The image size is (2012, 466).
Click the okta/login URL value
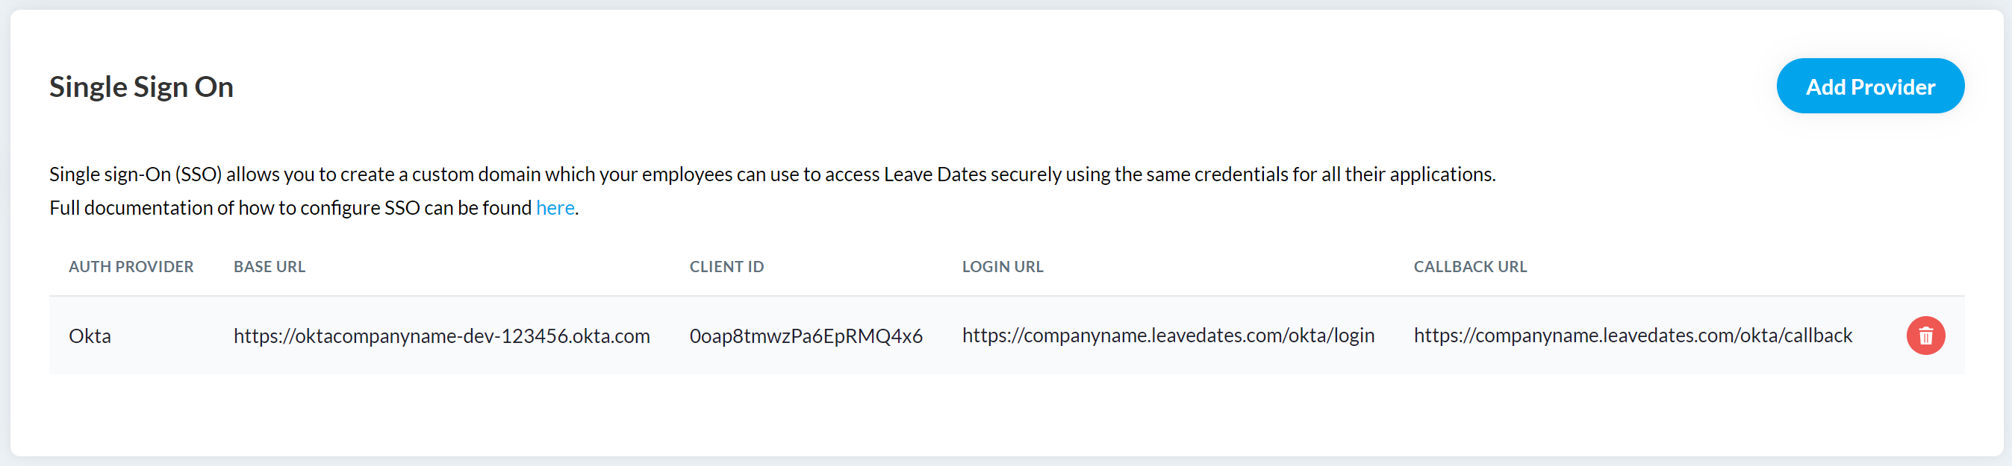pyautogui.click(x=1168, y=336)
